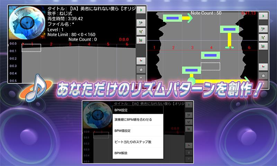Expand the down-chevron button, top-left editor toolbar
Screen dimensions: 277x166
coord(141,77)
